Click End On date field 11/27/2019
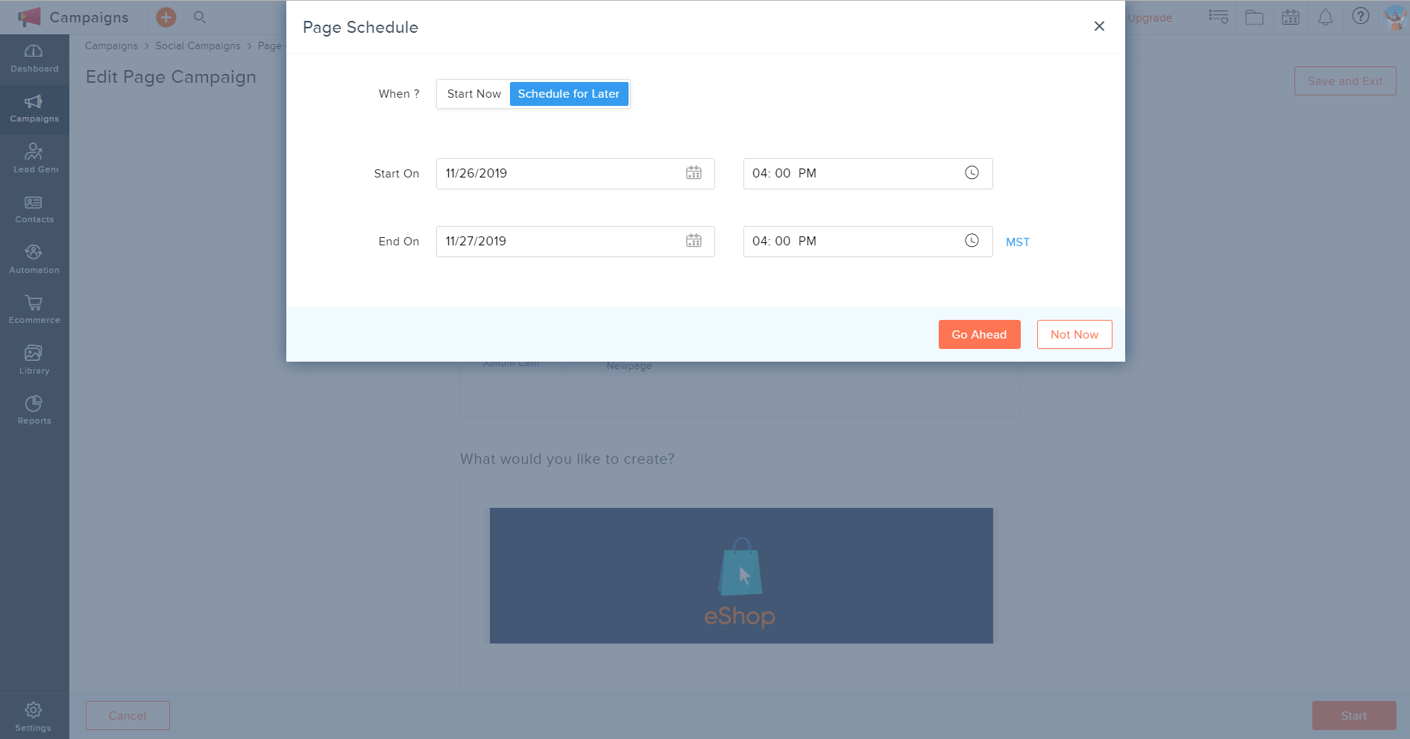The height and width of the screenshot is (739, 1410). pos(576,242)
